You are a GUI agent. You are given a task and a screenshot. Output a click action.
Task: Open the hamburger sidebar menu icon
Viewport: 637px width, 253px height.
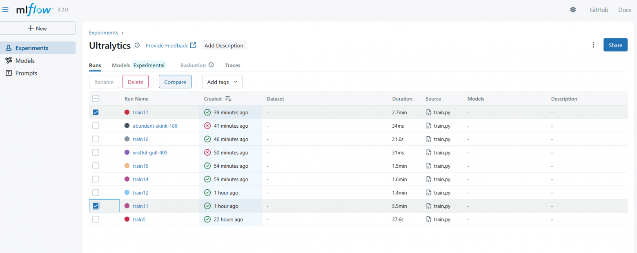click(x=6, y=10)
